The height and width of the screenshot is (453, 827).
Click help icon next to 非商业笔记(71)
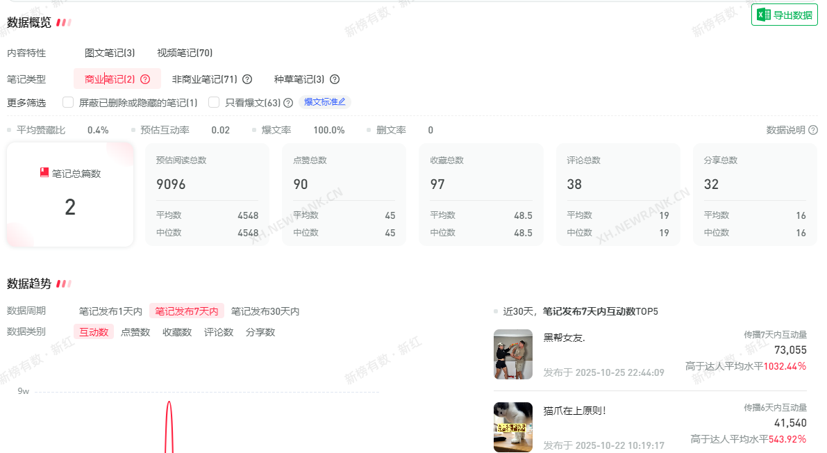click(247, 79)
